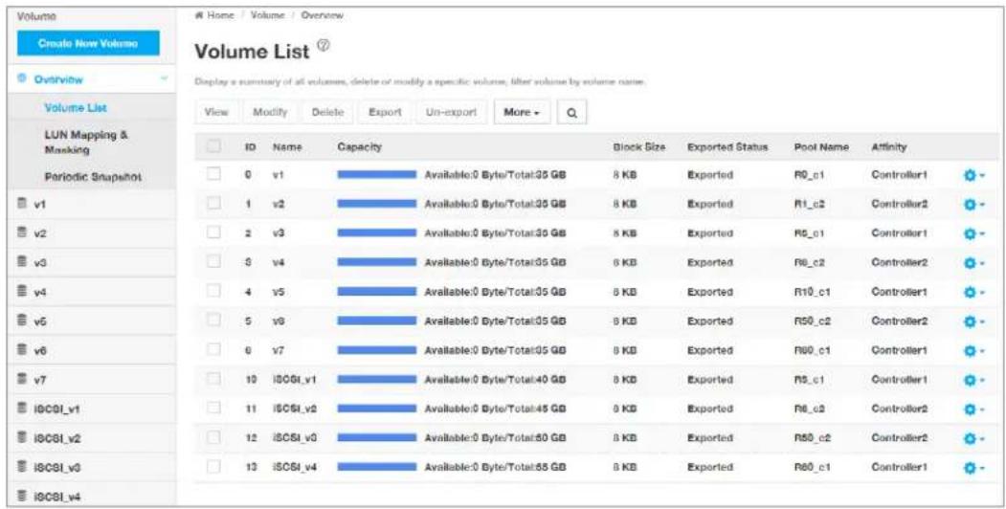1006x509 pixels.
Task: Click the disk icon next to sidebar v2
Action: click(x=21, y=233)
